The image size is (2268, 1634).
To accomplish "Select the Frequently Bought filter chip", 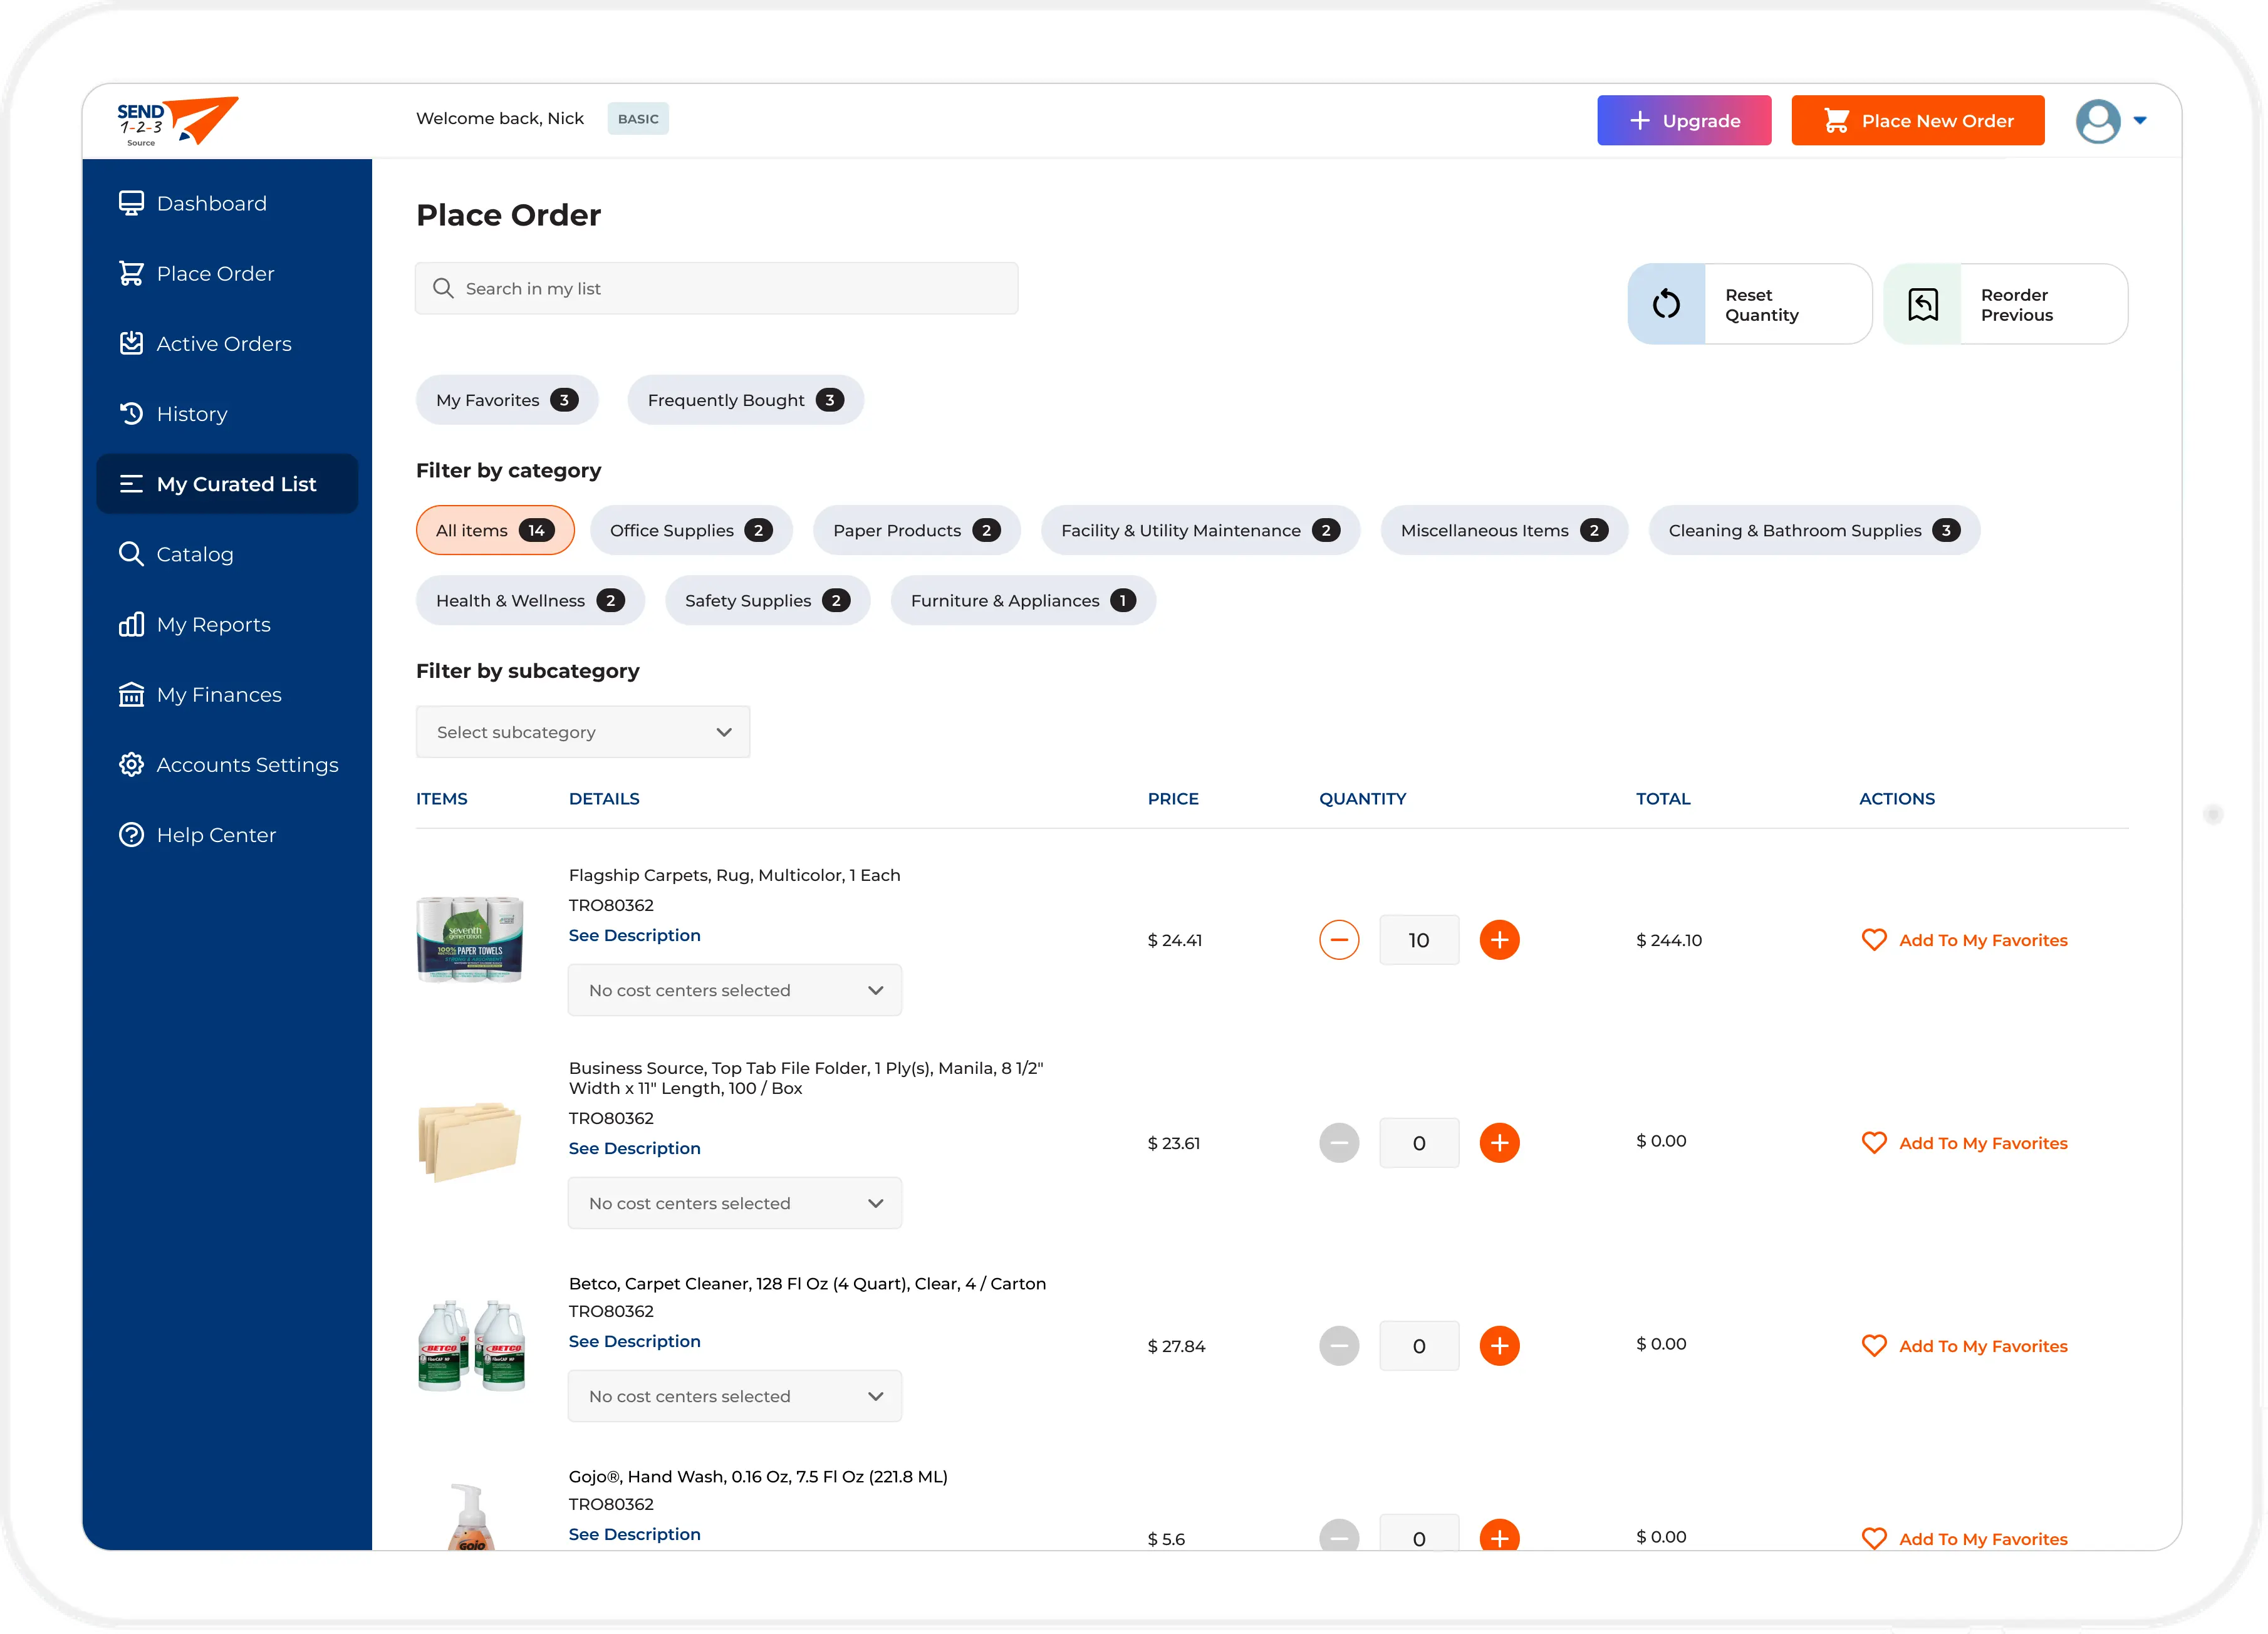I will click(x=745, y=400).
